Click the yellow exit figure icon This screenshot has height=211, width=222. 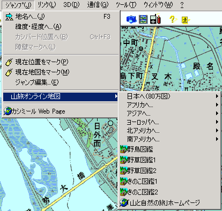pos(186,20)
